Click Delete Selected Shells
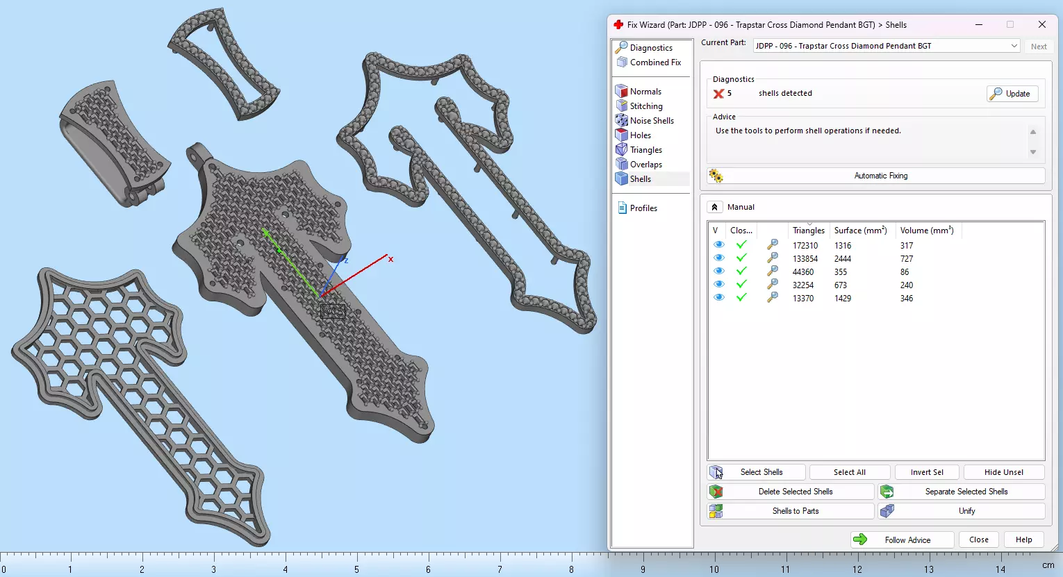 (791, 492)
